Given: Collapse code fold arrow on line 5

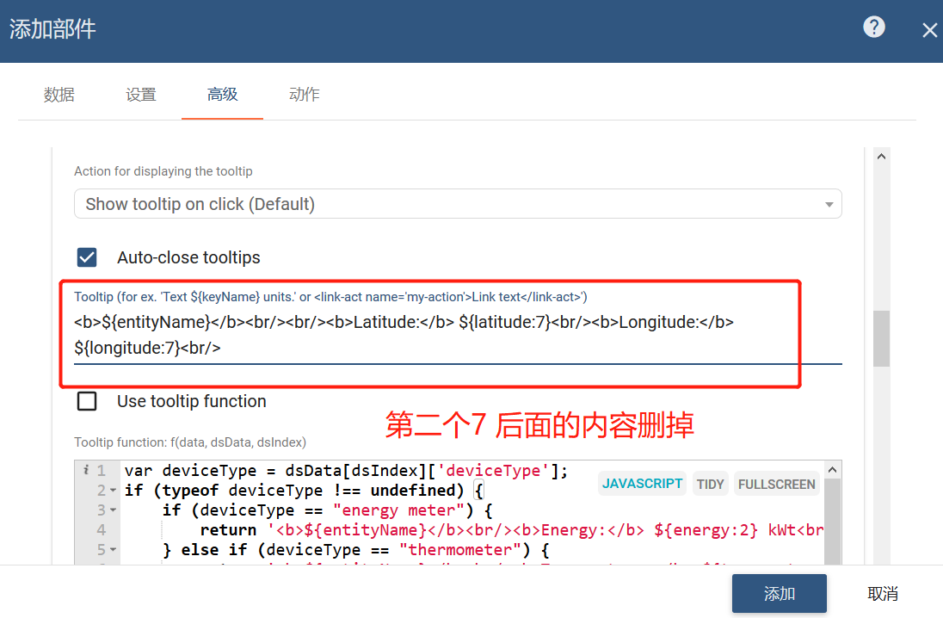Looking at the screenshot, I should pyautogui.click(x=113, y=550).
